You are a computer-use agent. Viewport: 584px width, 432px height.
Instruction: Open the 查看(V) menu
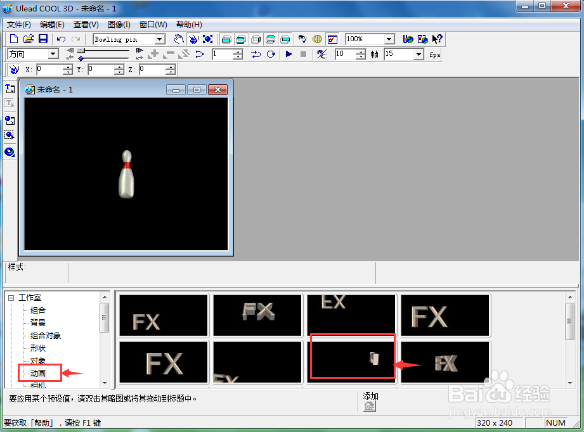[x=86, y=25]
